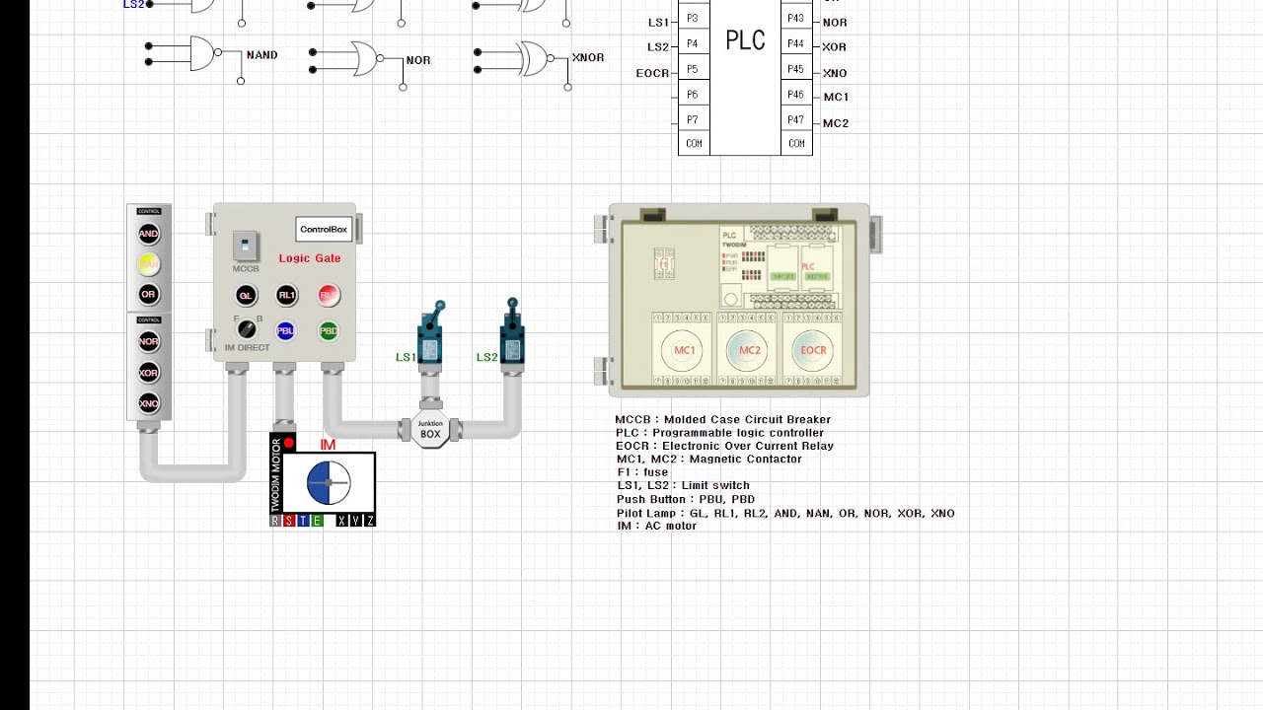The image size is (1263, 710).
Task: Click the red motor indicator dot
Action: [289, 444]
